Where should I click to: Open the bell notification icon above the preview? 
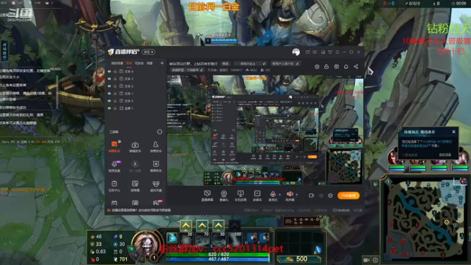pos(346,67)
